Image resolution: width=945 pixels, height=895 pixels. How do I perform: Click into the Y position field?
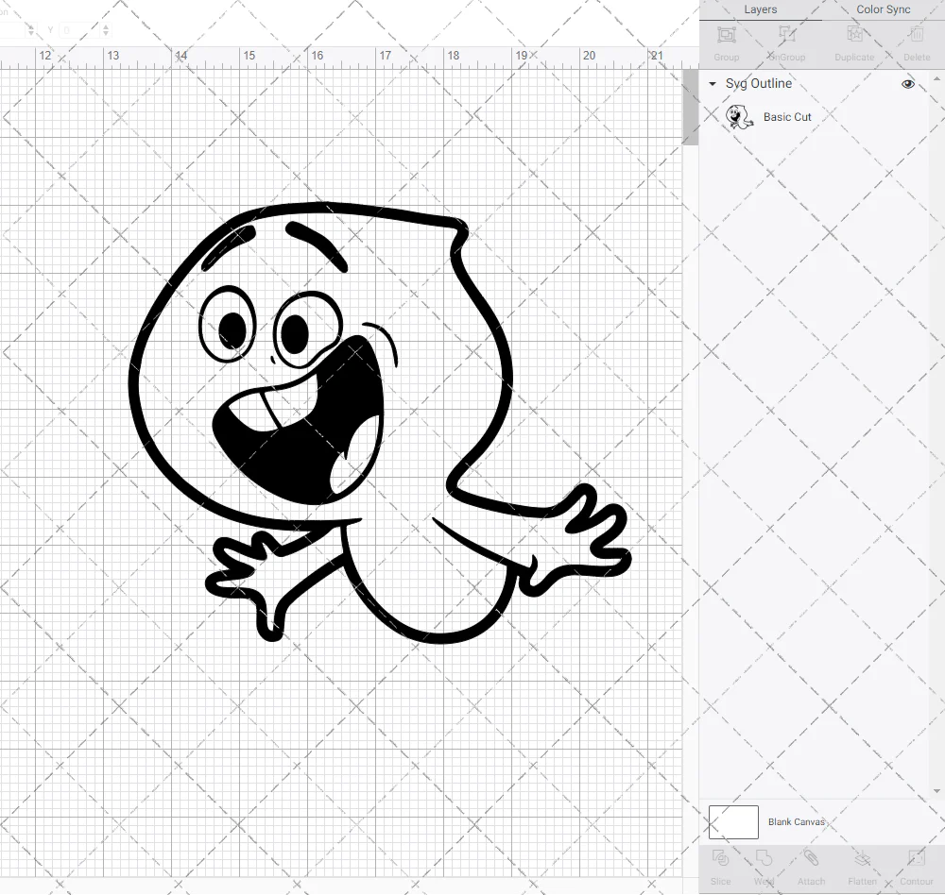point(76,30)
